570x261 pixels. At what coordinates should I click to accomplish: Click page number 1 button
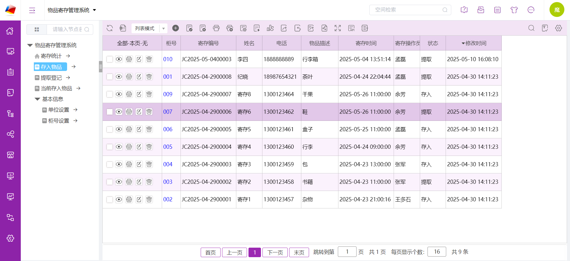click(255, 252)
